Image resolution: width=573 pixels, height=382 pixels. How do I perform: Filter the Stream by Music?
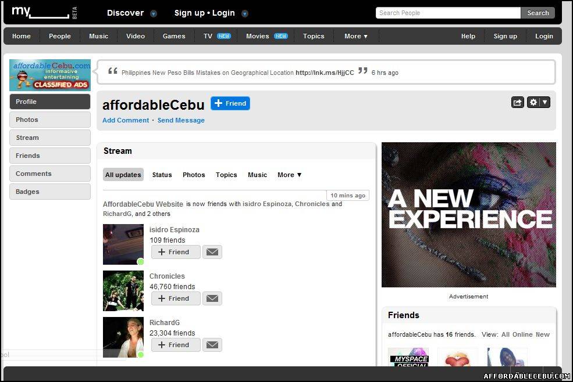click(257, 175)
